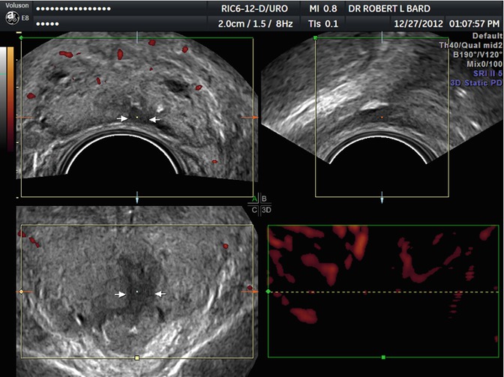Click the green diamond on the 3D render box
The height and width of the screenshot is (377, 504).
click(x=268, y=291)
